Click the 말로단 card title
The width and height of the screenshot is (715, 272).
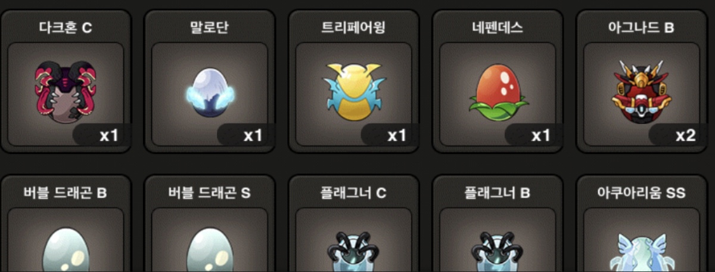210,28
